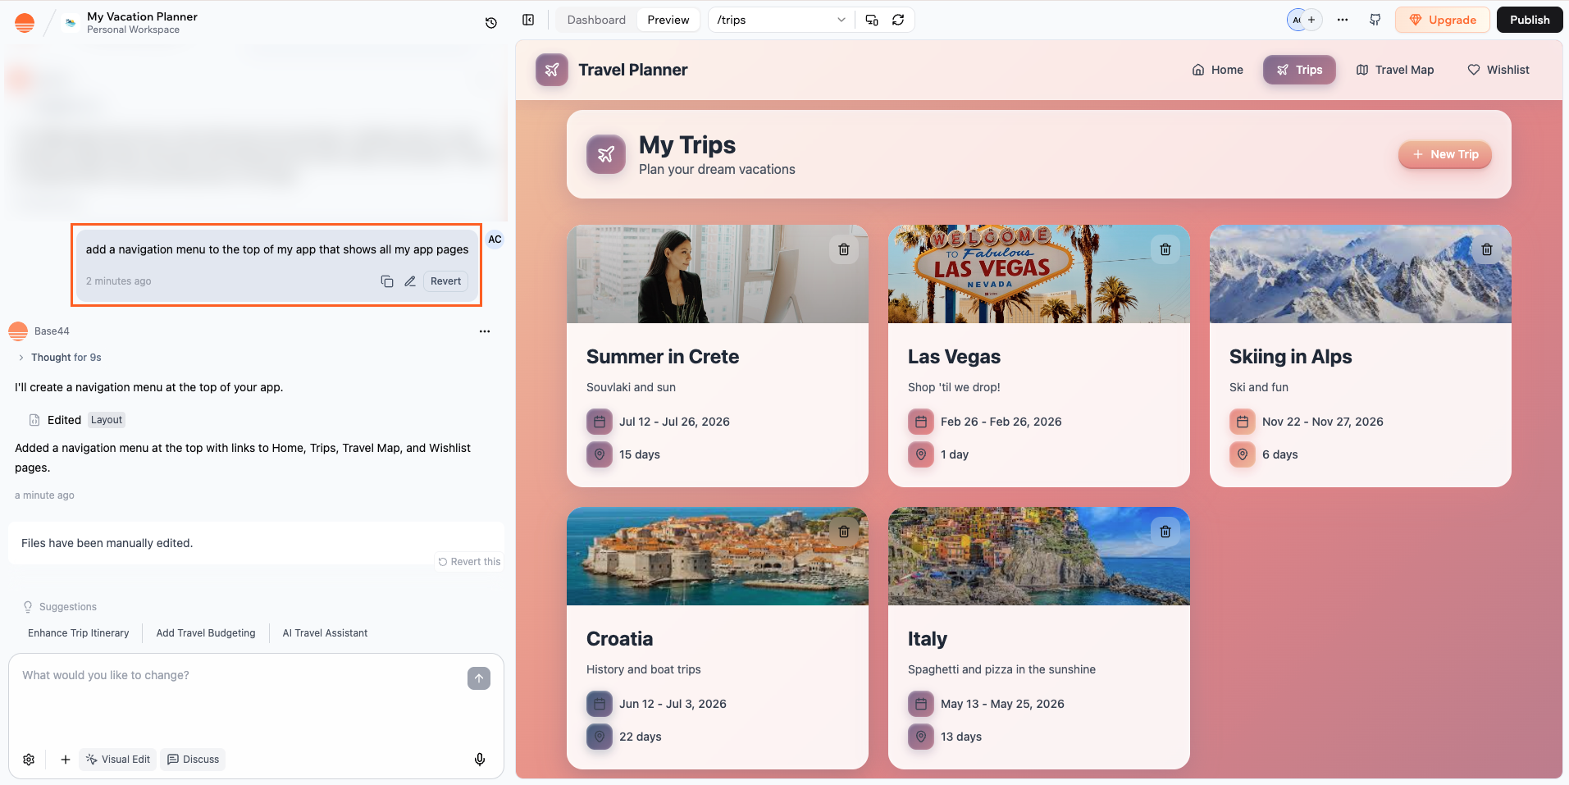Delete the Las Vegas trip
The height and width of the screenshot is (785, 1569).
(1165, 249)
